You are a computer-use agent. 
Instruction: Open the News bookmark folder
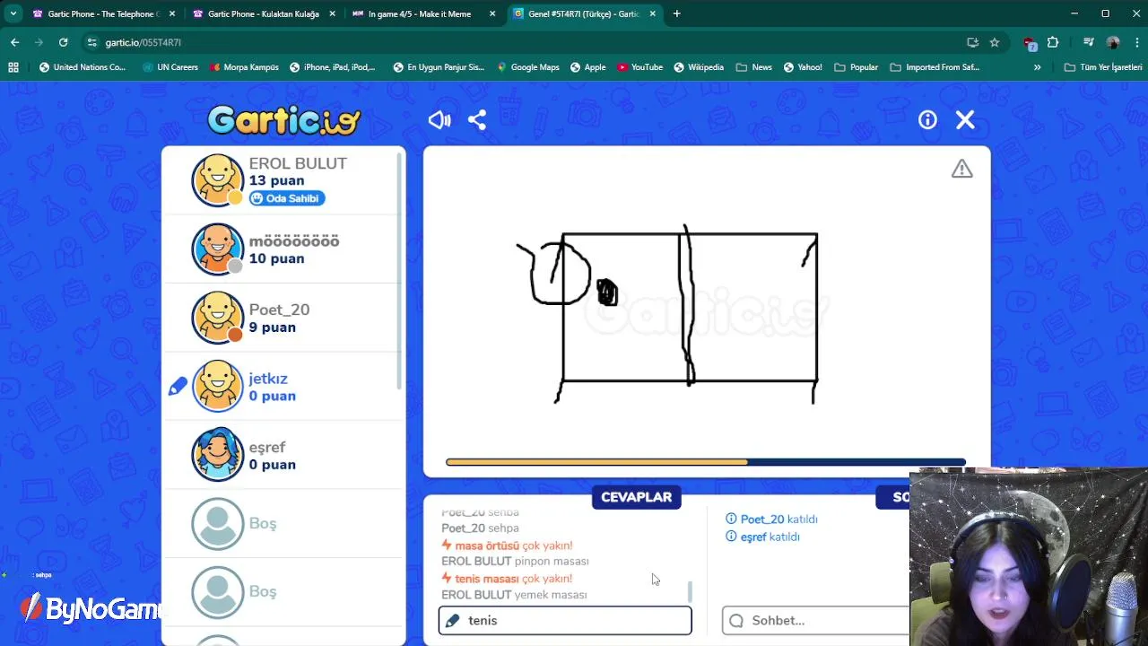click(x=753, y=67)
